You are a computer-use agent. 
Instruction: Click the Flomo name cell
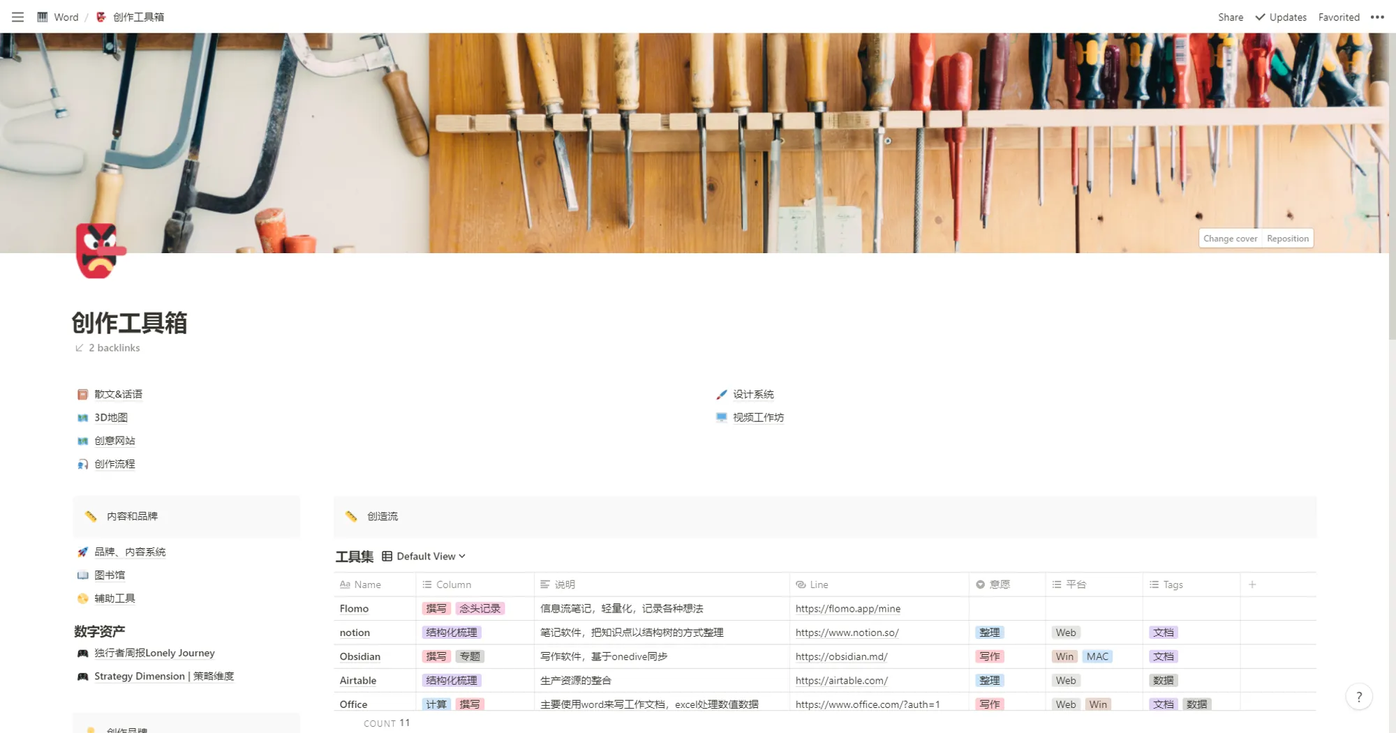coord(375,608)
